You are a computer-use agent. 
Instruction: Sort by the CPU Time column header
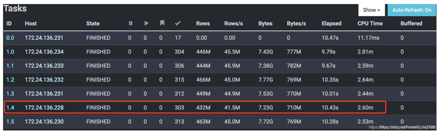(x=370, y=24)
